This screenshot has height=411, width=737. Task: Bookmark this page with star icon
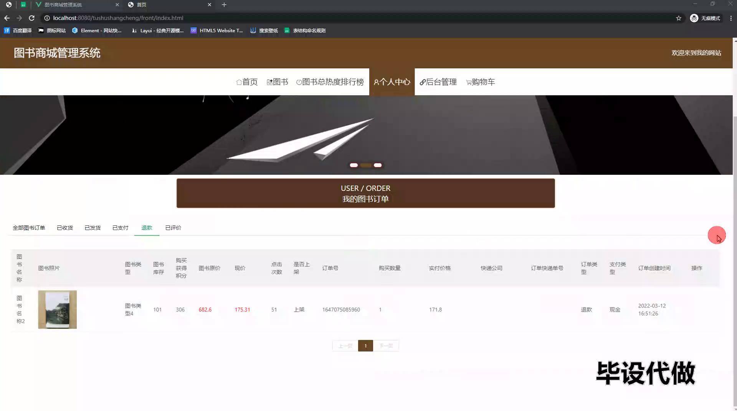tap(678, 18)
